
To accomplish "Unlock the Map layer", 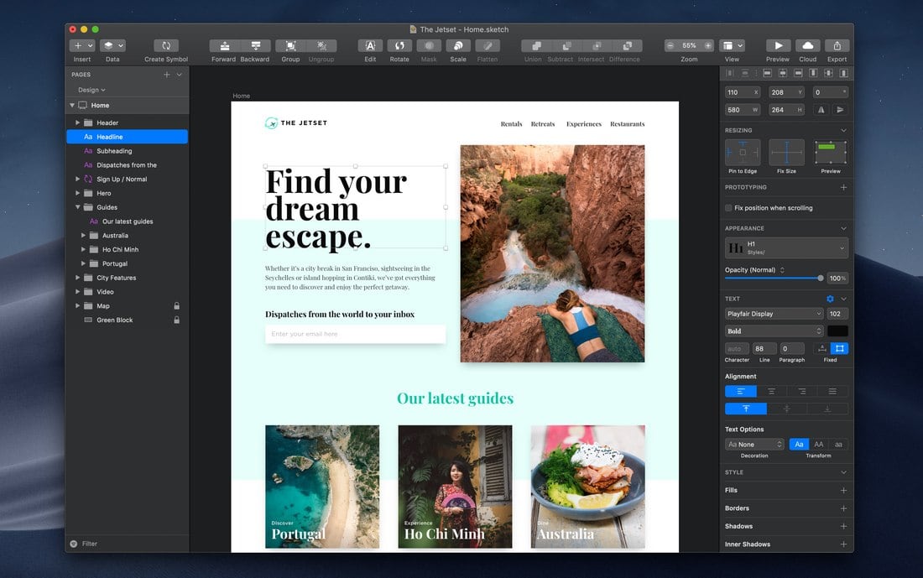I will click(176, 306).
